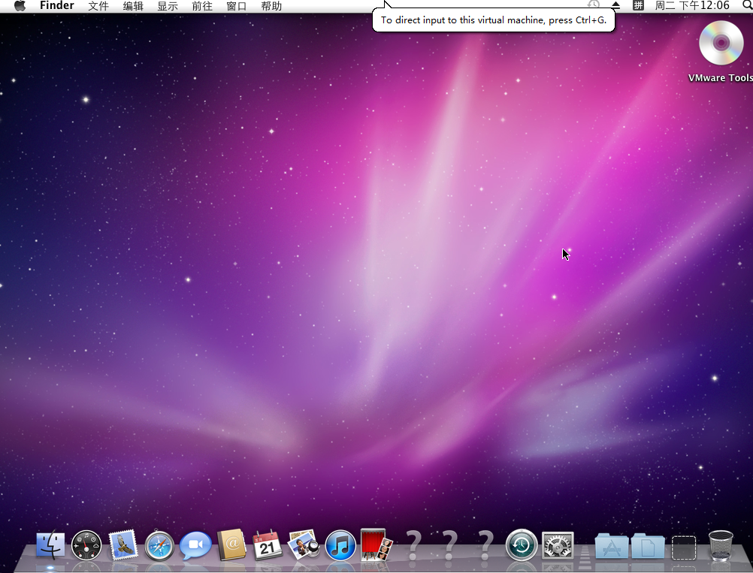Open Time Machine status icon in menu bar
The image size is (753, 573).
point(594,5)
